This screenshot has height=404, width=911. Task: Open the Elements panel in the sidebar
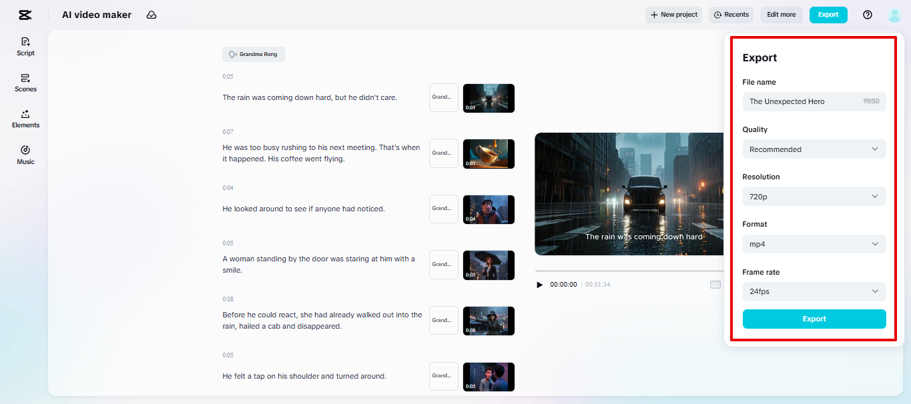click(x=25, y=119)
